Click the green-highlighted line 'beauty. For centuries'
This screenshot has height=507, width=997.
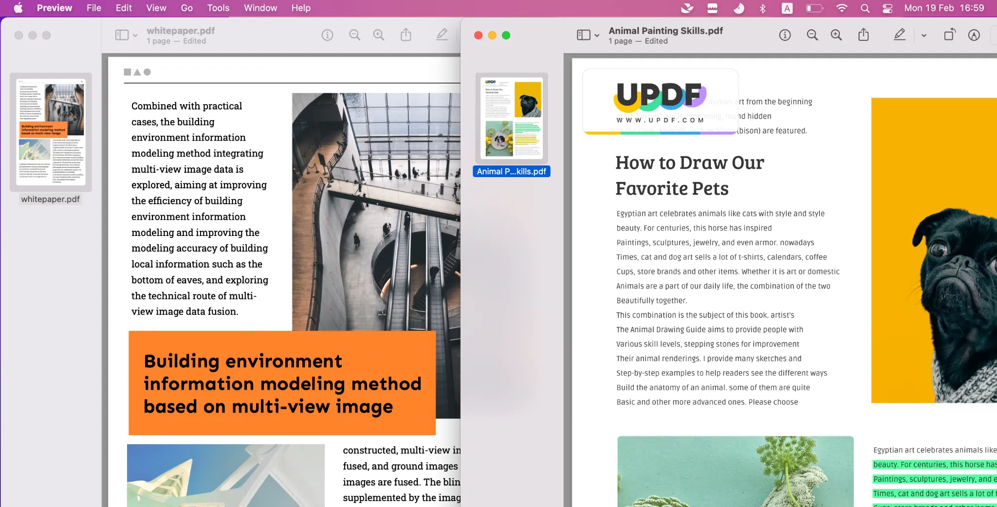point(934,464)
